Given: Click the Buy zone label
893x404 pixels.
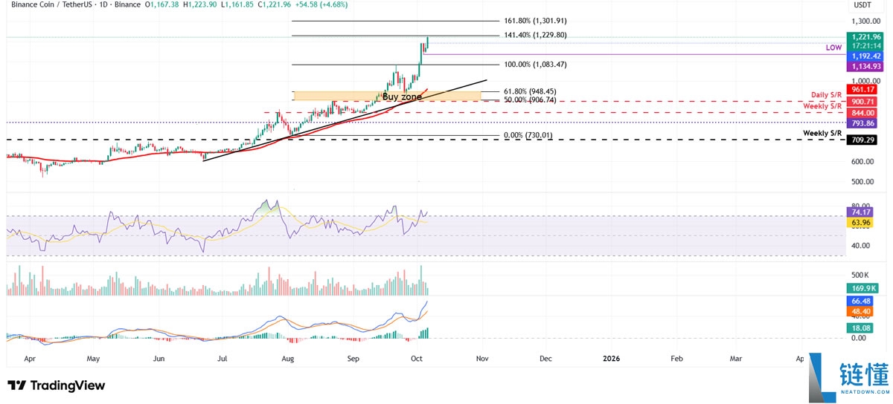Looking at the screenshot, I should [403, 97].
